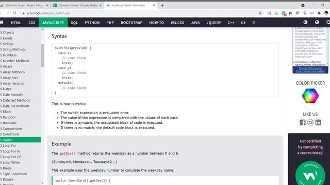Viewport: 330px width, 185px height.
Task: Open the hexagon color picker
Action: pos(310,96)
